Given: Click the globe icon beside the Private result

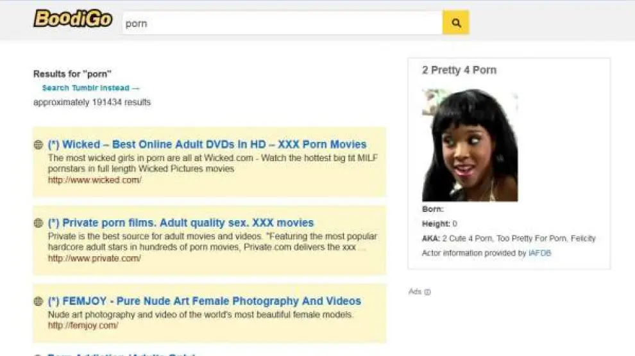Looking at the screenshot, I should coord(38,223).
